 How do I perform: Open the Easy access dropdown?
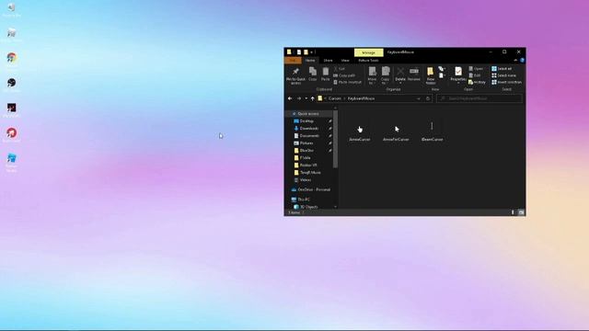click(x=442, y=75)
